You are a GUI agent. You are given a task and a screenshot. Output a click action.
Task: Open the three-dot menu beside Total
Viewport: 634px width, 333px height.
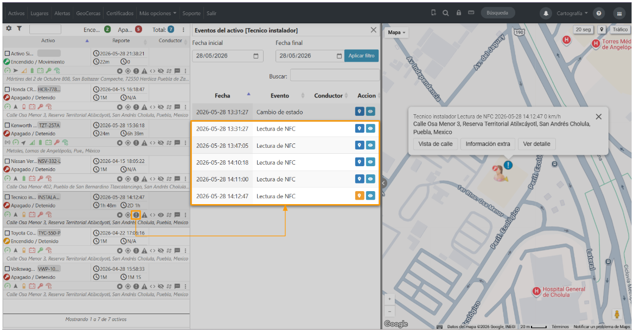click(x=183, y=29)
